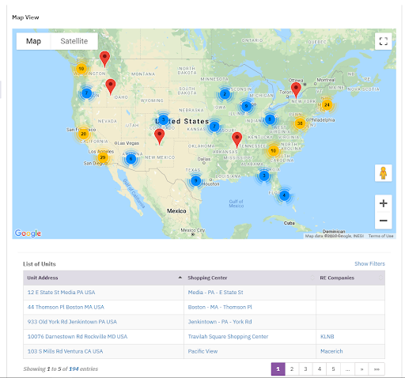
Task: Click the red pin near Toronto
Action: (x=296, y=90)
